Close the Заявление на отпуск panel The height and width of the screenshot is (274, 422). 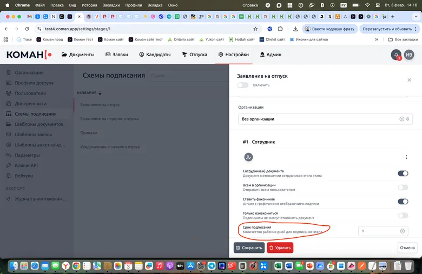pos(409,80)
